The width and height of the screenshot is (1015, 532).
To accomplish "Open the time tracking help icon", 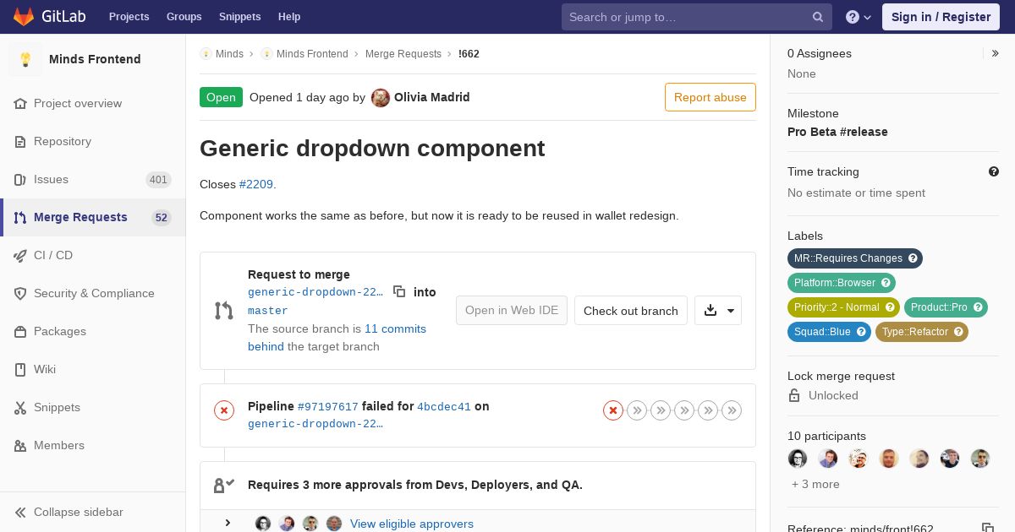I will click(x=994, y=171).
